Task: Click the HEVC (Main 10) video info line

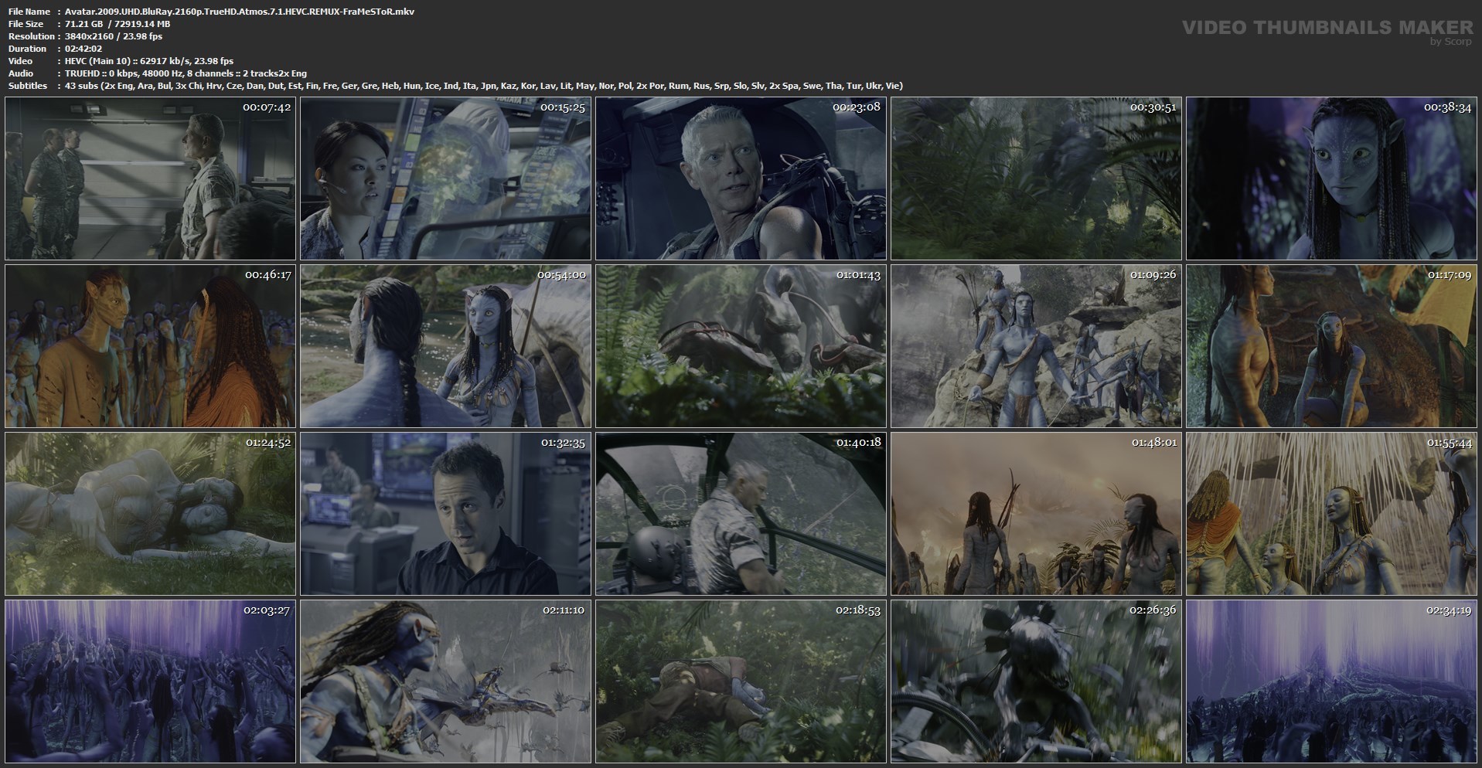Action: (x=149, y=61)
